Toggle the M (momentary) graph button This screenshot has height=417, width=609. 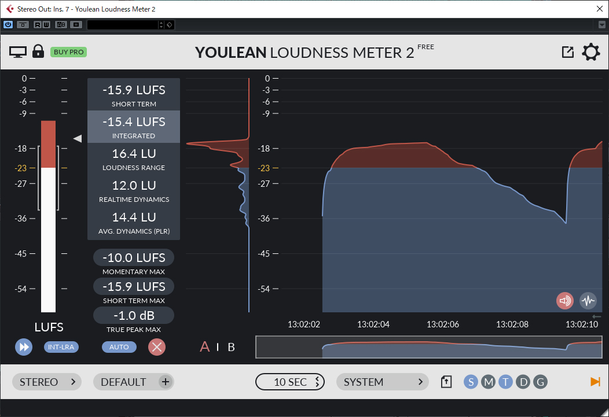488,382
